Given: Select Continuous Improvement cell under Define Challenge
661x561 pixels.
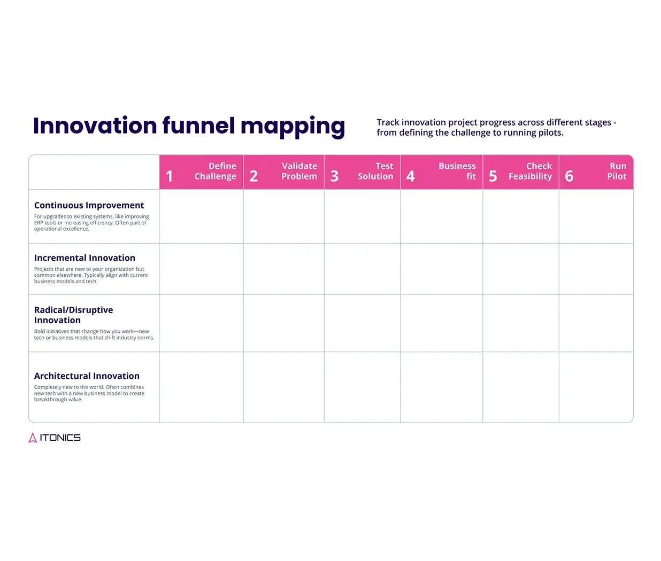Looking at the screenshot, I should coord(201,216).
